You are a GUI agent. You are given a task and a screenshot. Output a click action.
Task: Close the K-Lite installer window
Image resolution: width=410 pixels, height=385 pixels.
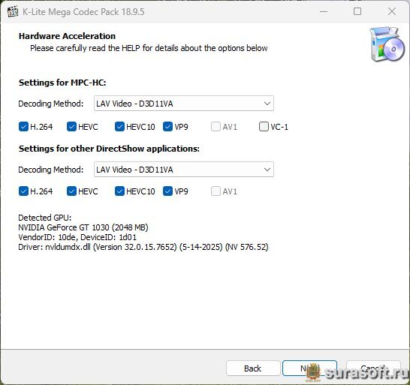[x=392, y=11]
